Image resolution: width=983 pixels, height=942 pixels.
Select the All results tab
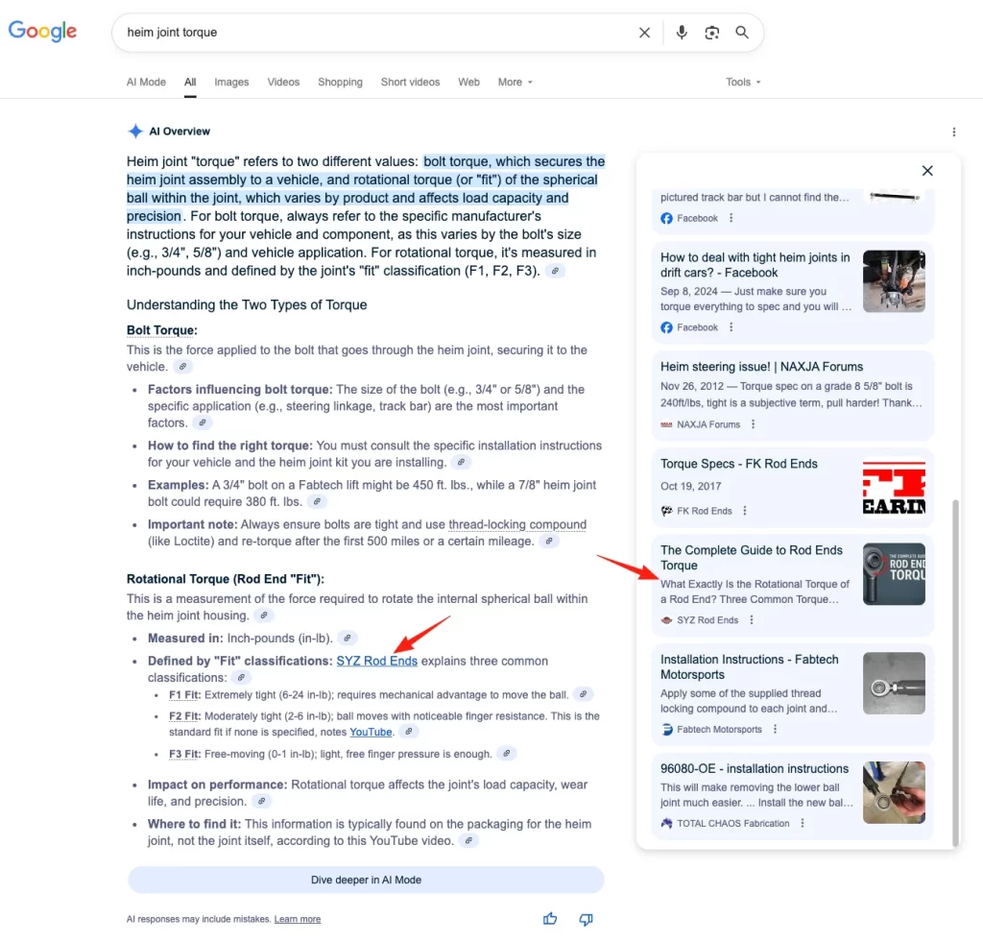pyautogui.click(x=190, y=83)
